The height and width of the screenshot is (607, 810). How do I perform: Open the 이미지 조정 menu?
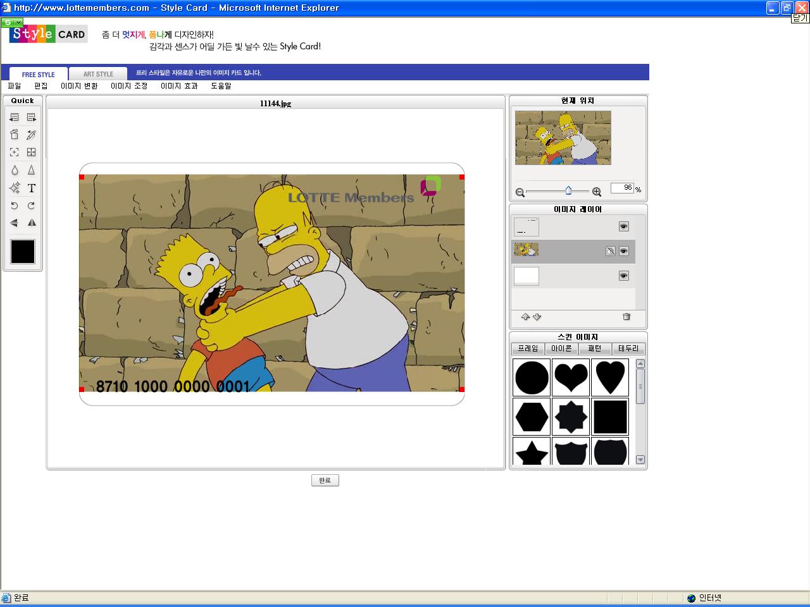coord(129,86)
